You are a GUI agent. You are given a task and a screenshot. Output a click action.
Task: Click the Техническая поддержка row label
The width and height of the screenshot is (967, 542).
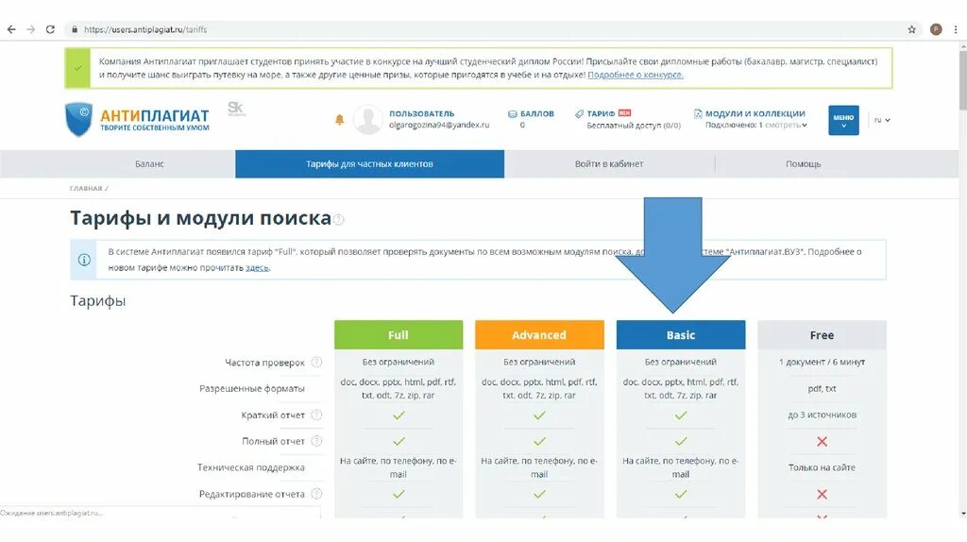point(250,467)
